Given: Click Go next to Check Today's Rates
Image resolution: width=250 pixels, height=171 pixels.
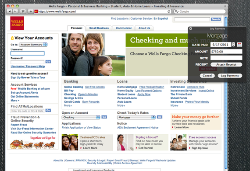Looking at the screenshot, I should (160, 117).
